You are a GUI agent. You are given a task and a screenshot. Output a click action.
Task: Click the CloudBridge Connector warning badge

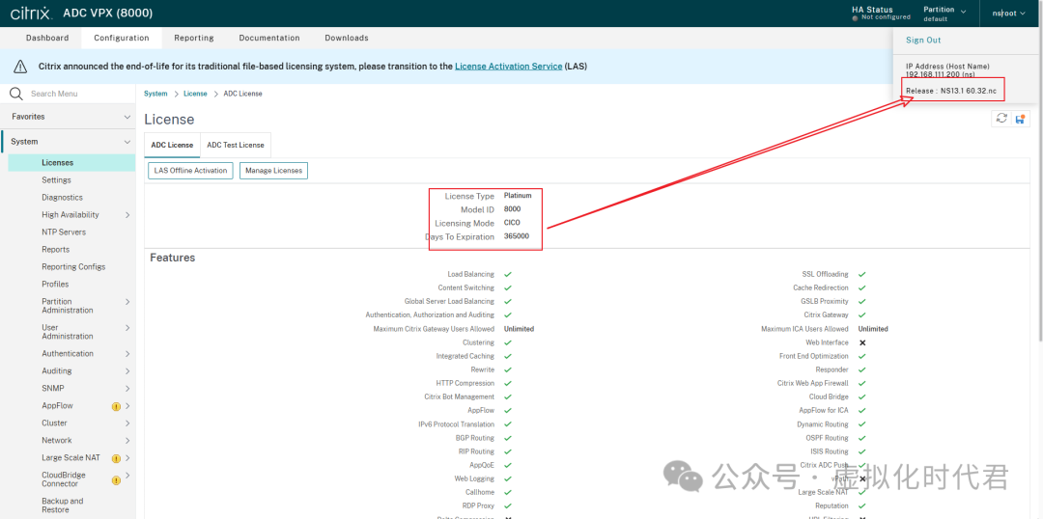(116, 479)
